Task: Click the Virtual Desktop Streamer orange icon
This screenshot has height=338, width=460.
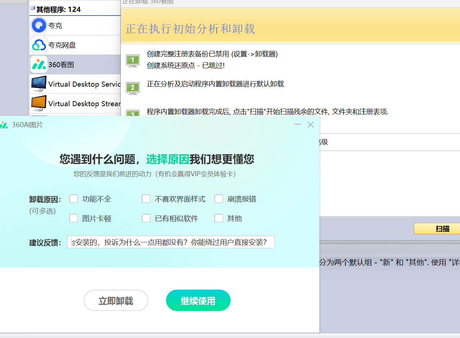Action: pos(39,104)
